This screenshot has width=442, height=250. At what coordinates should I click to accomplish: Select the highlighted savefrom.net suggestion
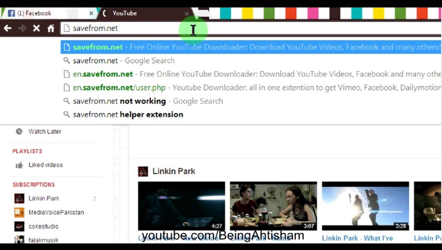click(251, 47)
